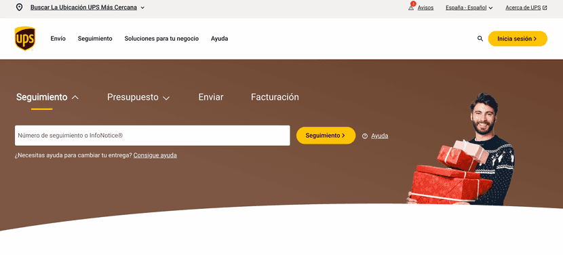The height and width of the screenshot is (255, 563).
Task: Click the Avisos warning triangle icon
Action: (x=411, y=7)
